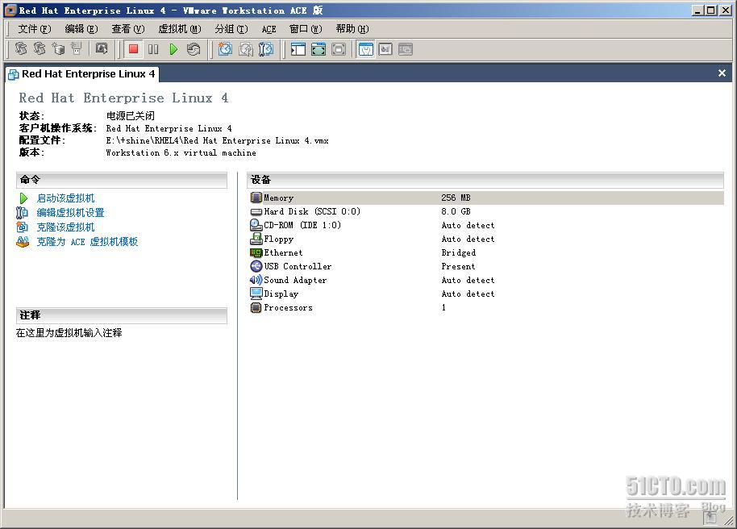Click the config file path ending in .vmx
Image resolution: width=737 pixels, height=529 pixels.
pyautogui.click(x=217, y=140)
